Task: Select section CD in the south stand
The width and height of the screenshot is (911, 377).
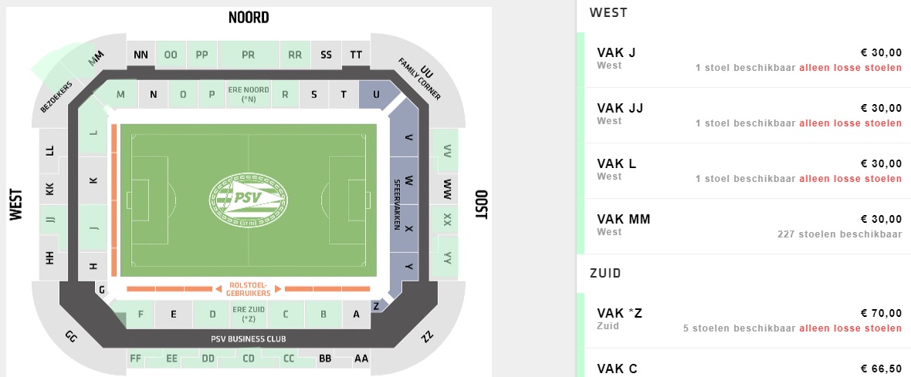Action: [249, 358]
